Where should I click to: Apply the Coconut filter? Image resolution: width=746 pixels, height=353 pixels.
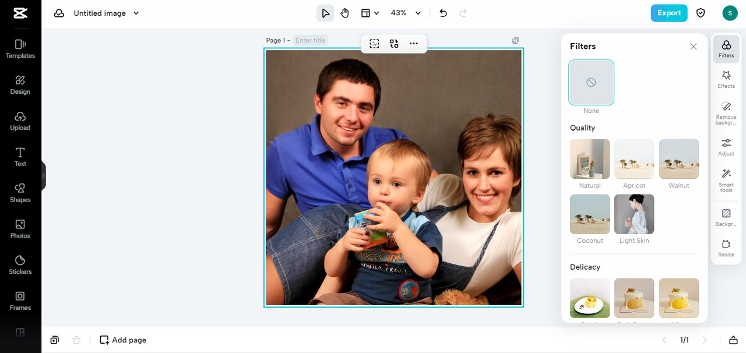click(590, 214)
